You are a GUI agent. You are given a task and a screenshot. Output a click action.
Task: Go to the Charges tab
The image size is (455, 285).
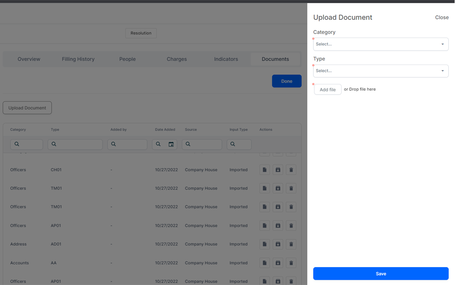177,59
